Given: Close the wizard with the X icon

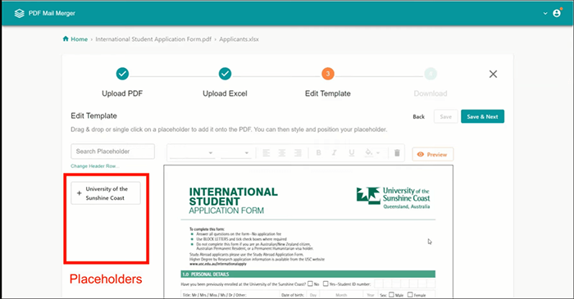Looking at the screenshot, I should coord(493,75).
